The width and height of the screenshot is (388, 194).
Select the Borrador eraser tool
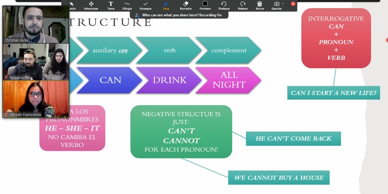pos(186,5)
